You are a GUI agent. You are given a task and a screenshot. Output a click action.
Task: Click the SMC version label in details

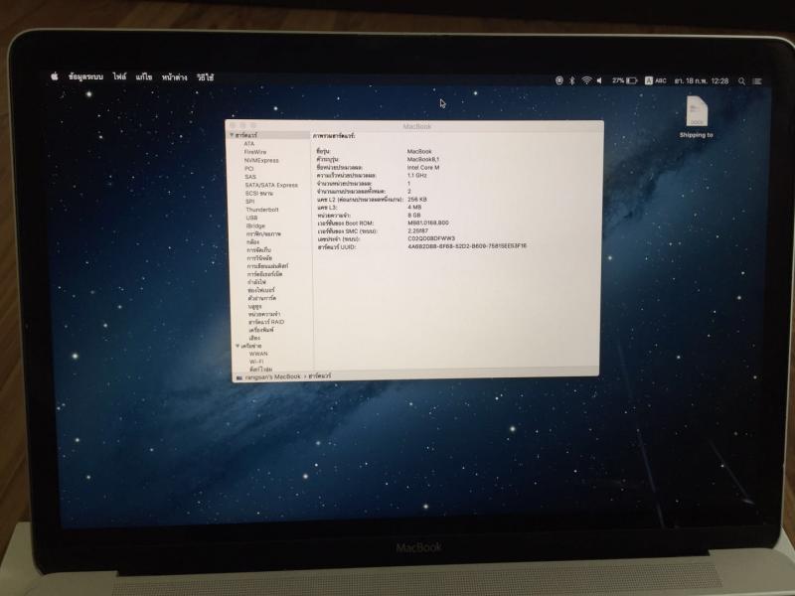(x=348, y=231)
